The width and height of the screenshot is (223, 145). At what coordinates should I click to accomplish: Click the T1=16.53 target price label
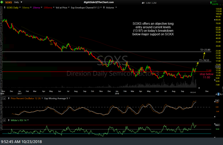(x=204, y=60)
